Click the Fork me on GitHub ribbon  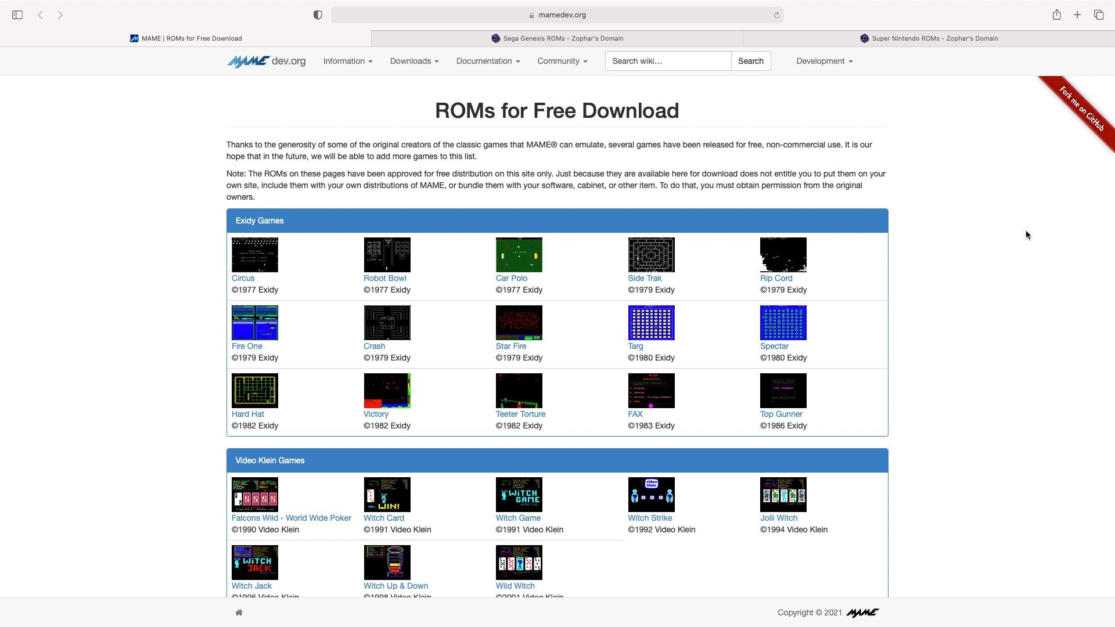1081,109
